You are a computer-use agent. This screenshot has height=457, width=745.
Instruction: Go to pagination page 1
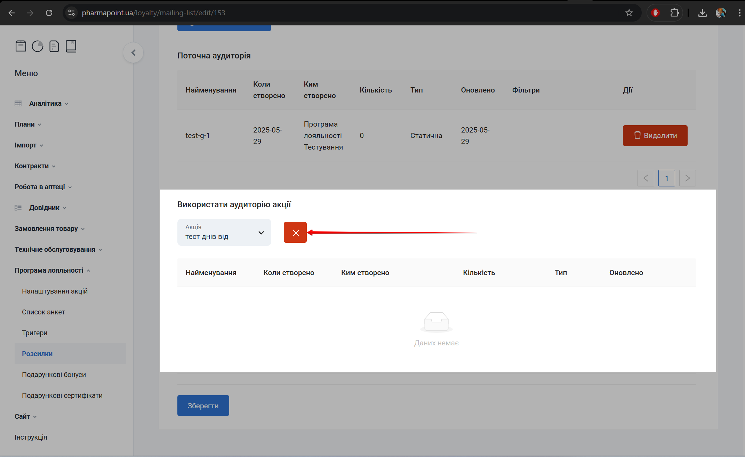click(x=666, y=178)
